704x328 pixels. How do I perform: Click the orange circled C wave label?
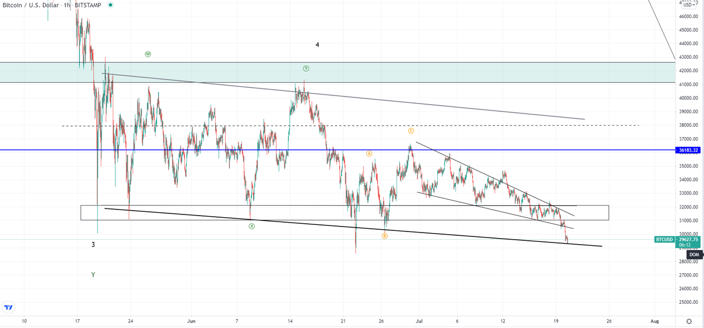tap(410, 132)
